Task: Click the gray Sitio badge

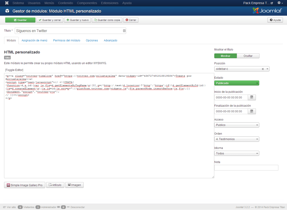Action: tap(8, 57)
